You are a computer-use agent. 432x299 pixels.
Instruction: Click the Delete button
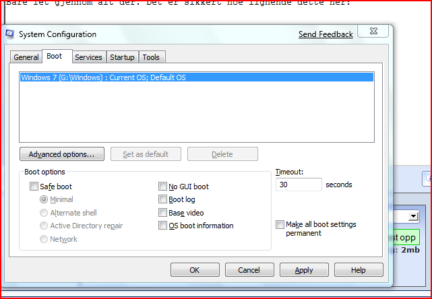222,154
